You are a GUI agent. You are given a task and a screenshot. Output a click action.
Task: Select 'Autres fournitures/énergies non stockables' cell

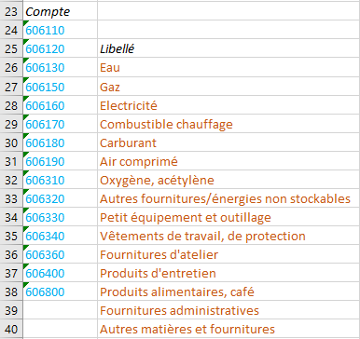click(228, 198)
